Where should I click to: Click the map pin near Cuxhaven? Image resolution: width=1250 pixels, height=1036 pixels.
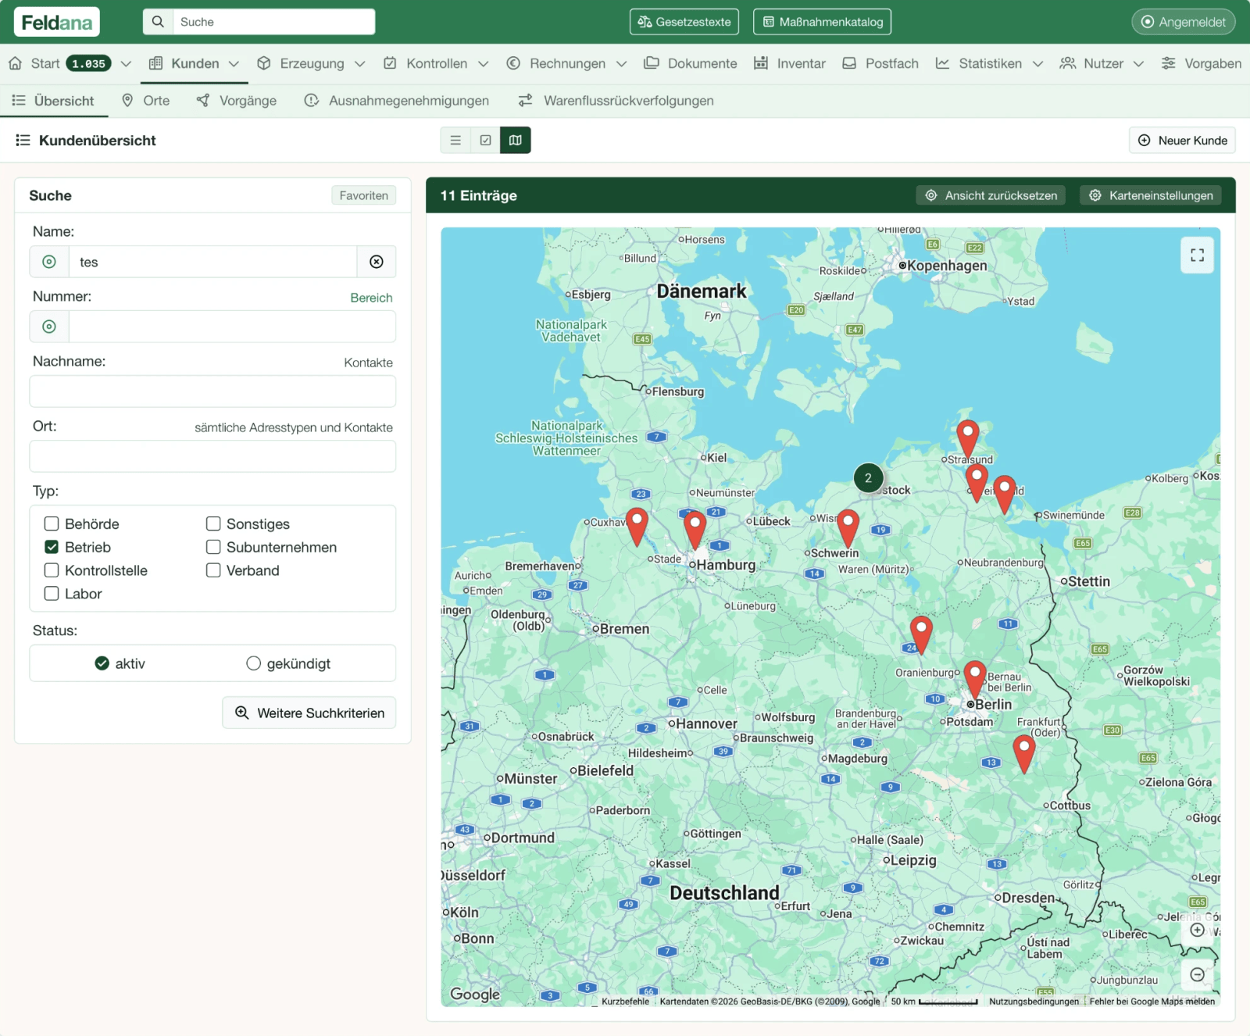point(637,527)
